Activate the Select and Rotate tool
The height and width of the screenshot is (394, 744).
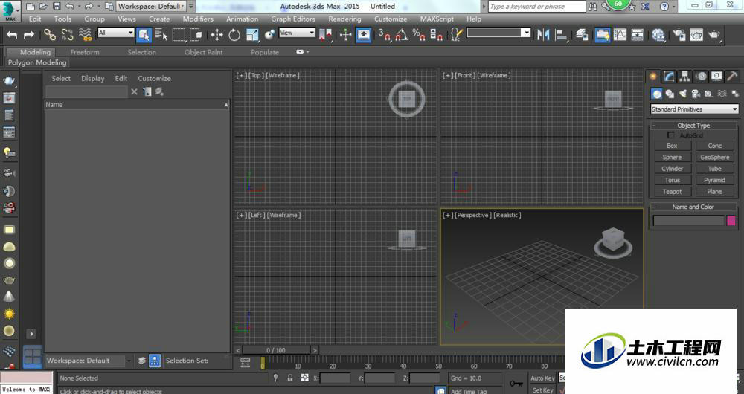[234, 35]
